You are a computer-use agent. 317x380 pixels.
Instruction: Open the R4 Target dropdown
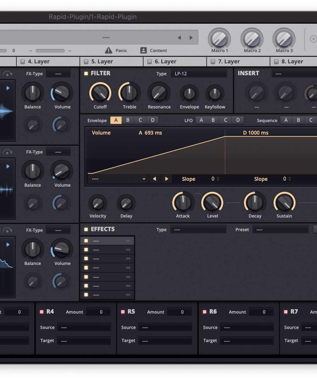(84, 341)
